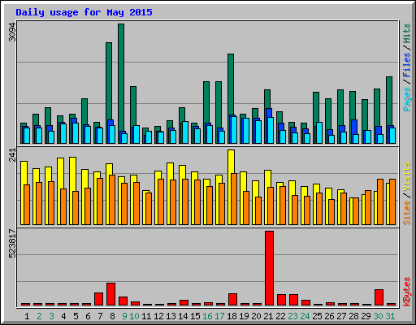Viewport: 416px width, 325px height.
Task: Click day 10 on the x-axis
Action: (x=135, y=316)
